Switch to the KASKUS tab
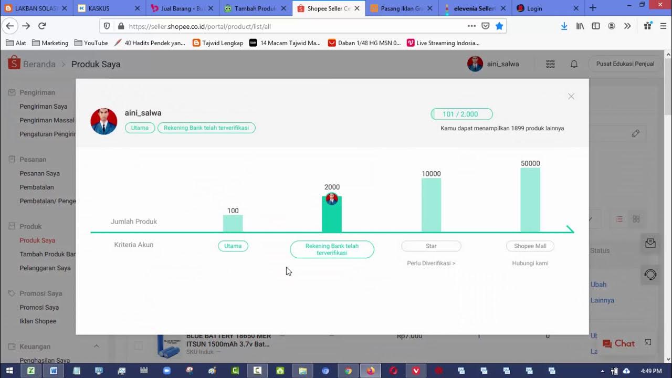 click(109, 8)
